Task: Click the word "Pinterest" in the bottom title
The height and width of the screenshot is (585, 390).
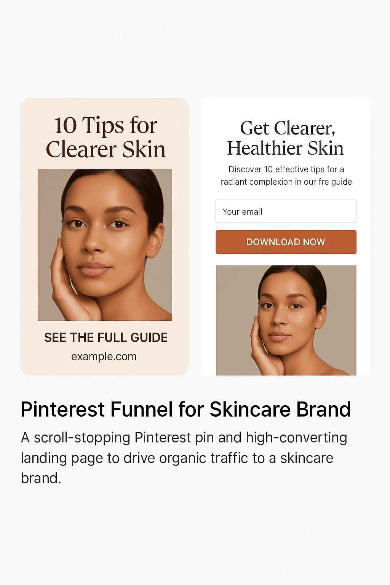Action: (63, 409)
